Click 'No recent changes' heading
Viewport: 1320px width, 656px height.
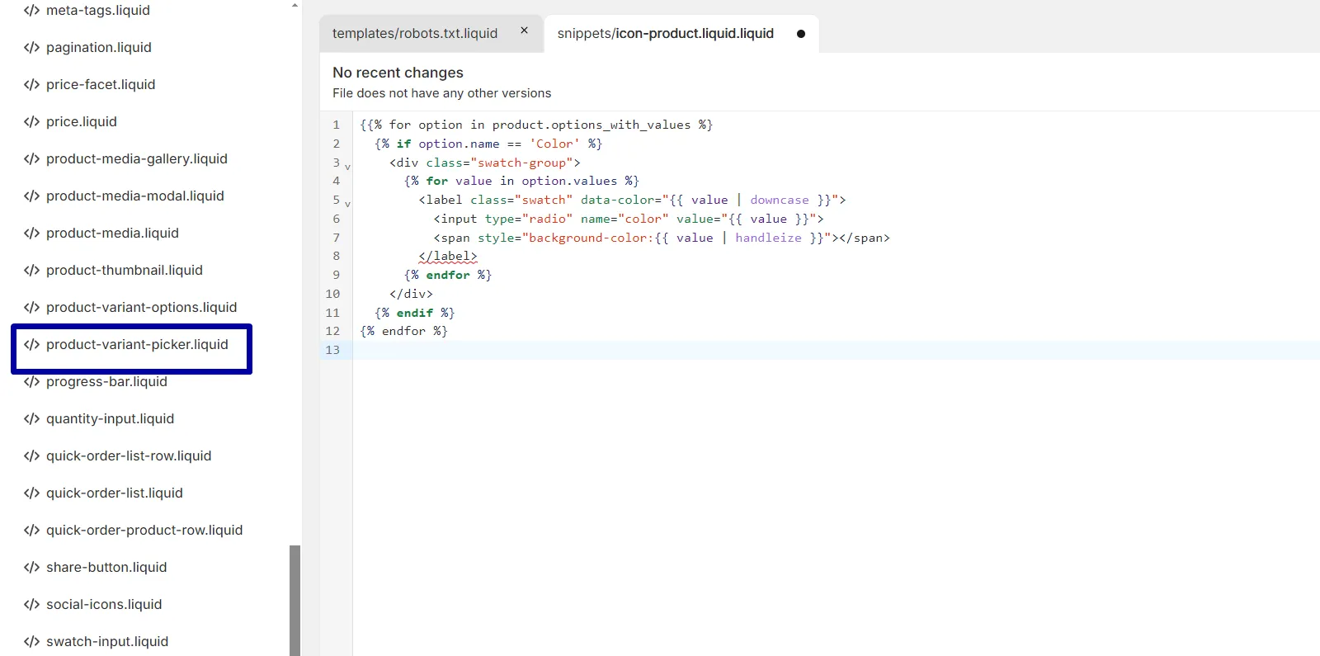(x=398, y=73)
